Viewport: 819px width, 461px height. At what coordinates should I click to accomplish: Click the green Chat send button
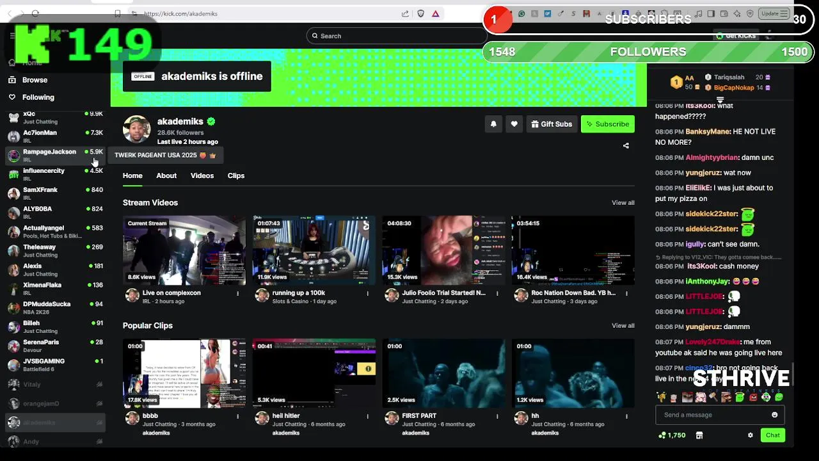(773, 435)
